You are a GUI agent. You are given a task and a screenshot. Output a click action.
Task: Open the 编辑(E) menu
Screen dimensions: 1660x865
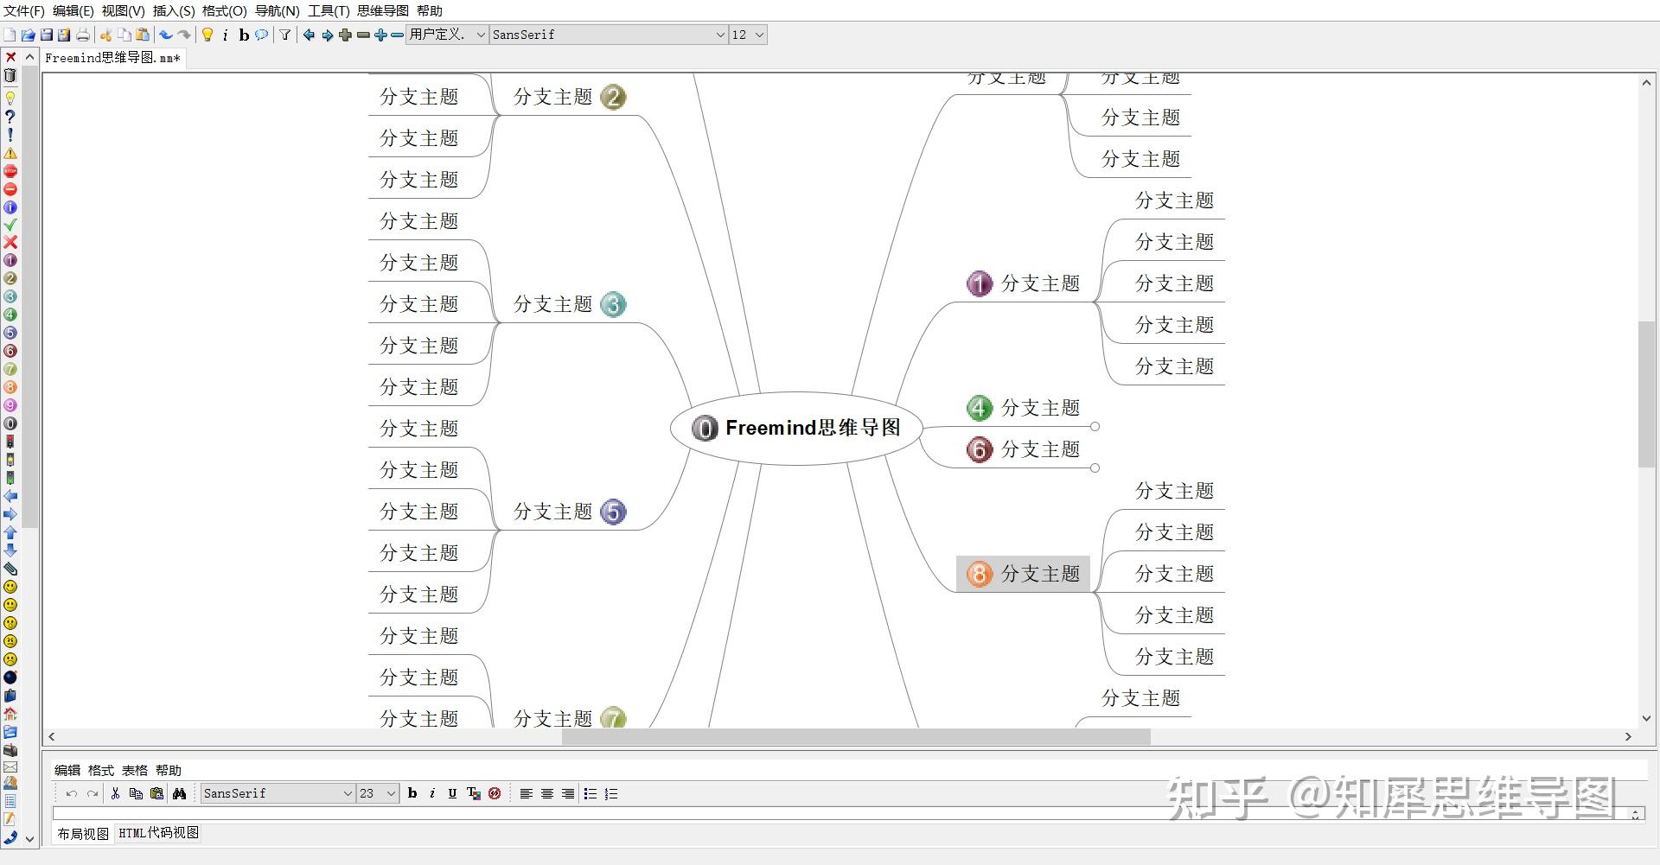tap(73, 11)
